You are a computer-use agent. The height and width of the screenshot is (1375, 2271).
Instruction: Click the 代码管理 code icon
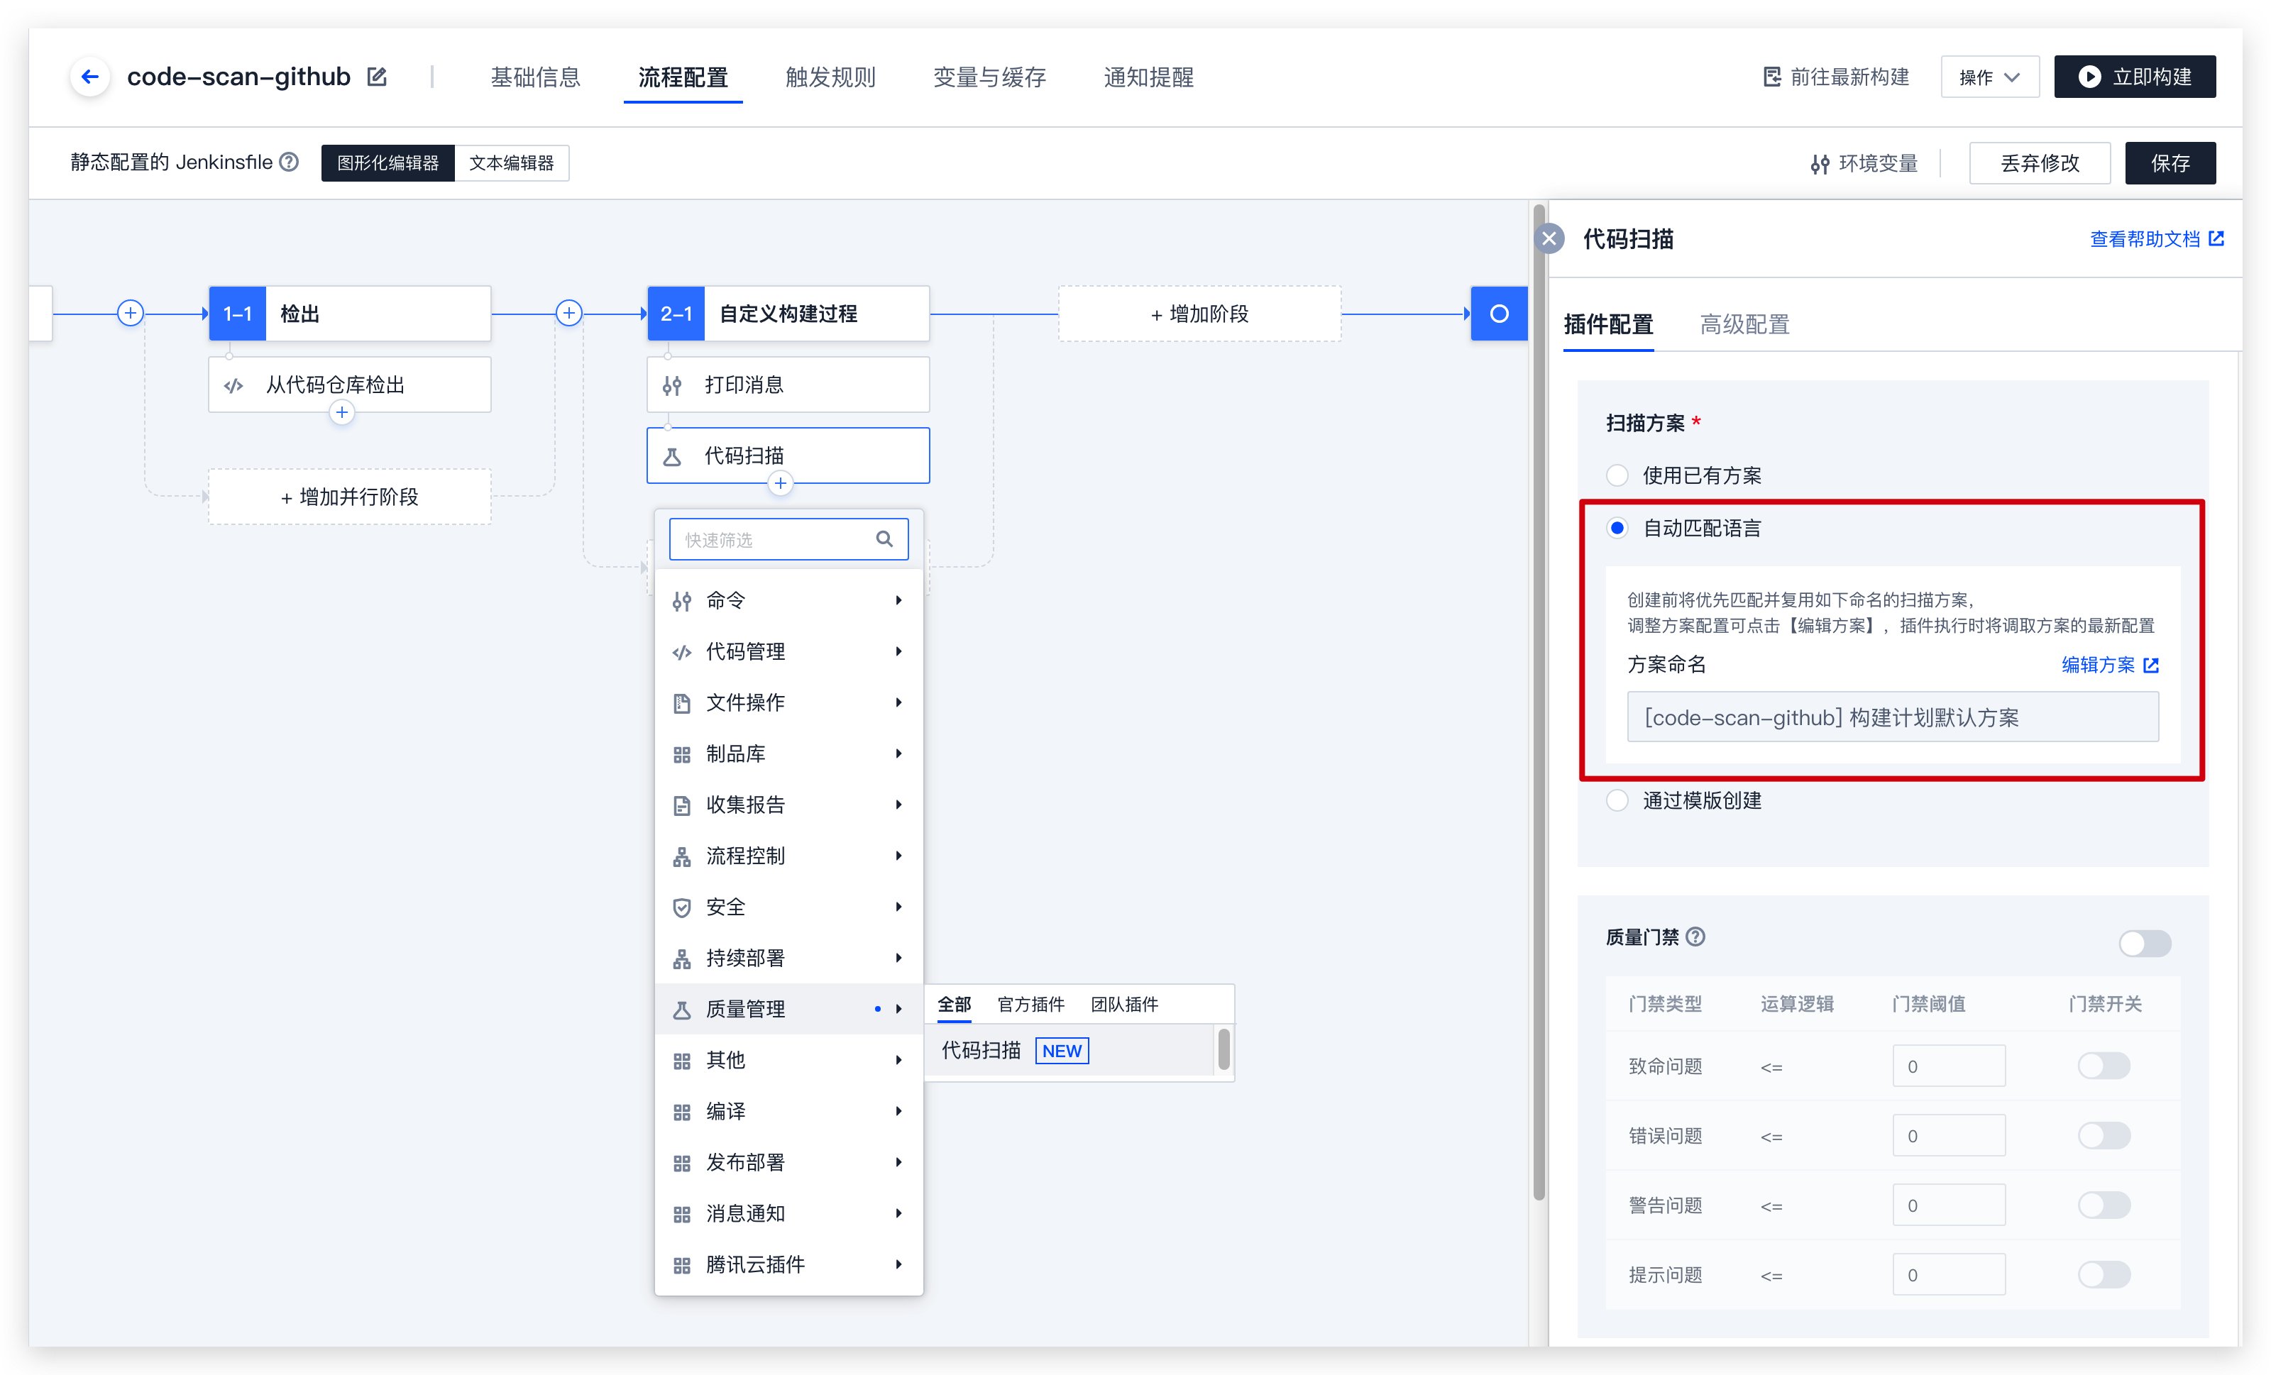[x=682, y=653]
